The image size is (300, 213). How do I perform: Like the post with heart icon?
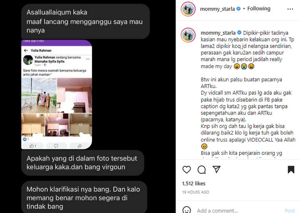coord(187,169)
